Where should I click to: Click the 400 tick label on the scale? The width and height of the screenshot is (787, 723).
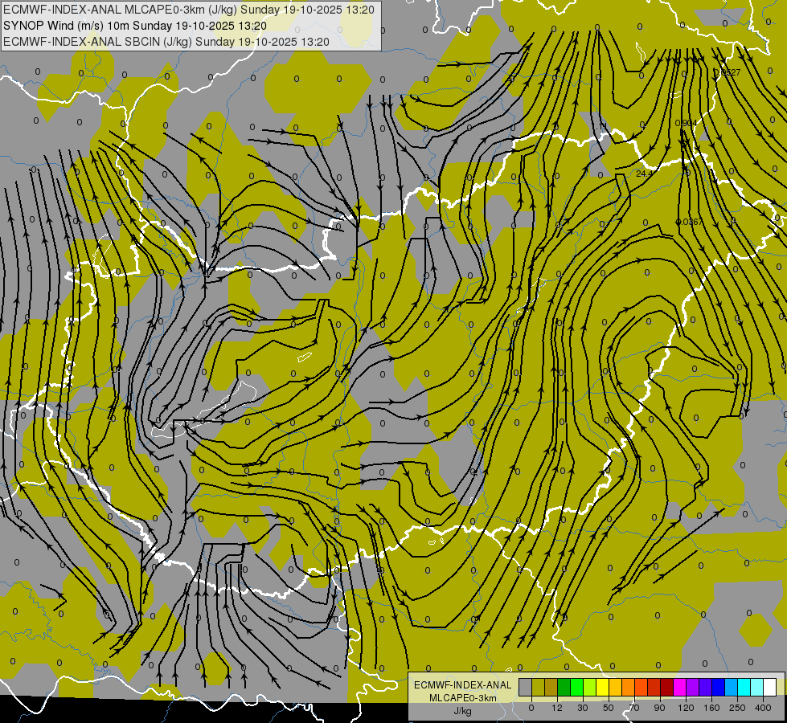(763, 708)
